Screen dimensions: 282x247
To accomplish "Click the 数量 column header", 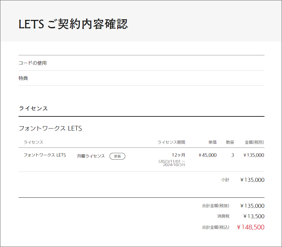I will click(x=230, y=142).
